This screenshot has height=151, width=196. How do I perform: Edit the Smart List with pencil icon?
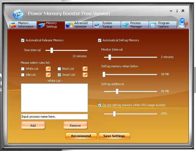(x=85, y=75)
